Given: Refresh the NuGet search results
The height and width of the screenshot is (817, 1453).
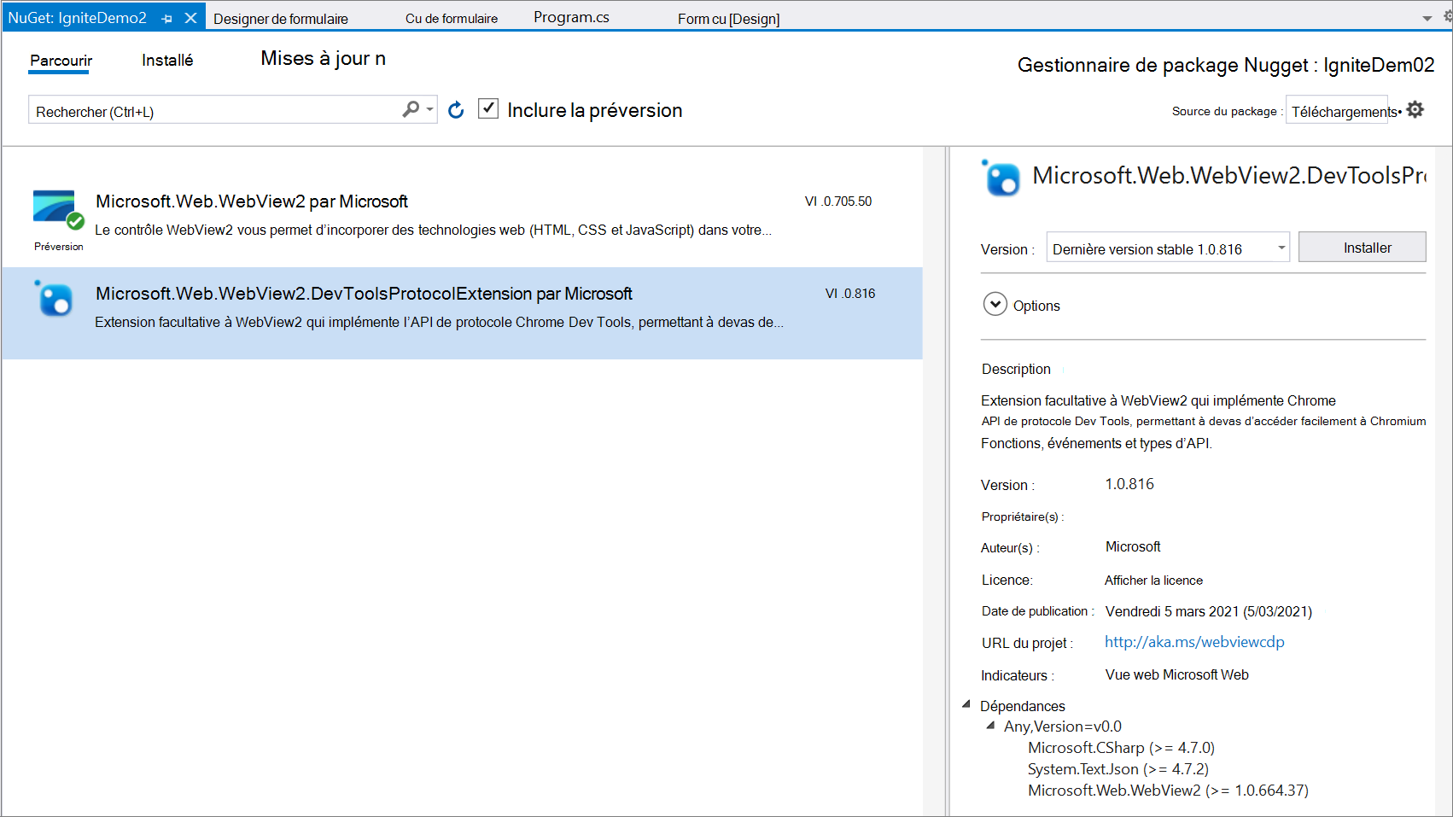Looking at the screenshot, I should [x=456, y=109].
